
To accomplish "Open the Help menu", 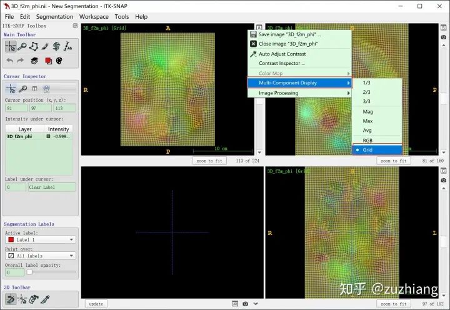I will (x=141, y=17).
